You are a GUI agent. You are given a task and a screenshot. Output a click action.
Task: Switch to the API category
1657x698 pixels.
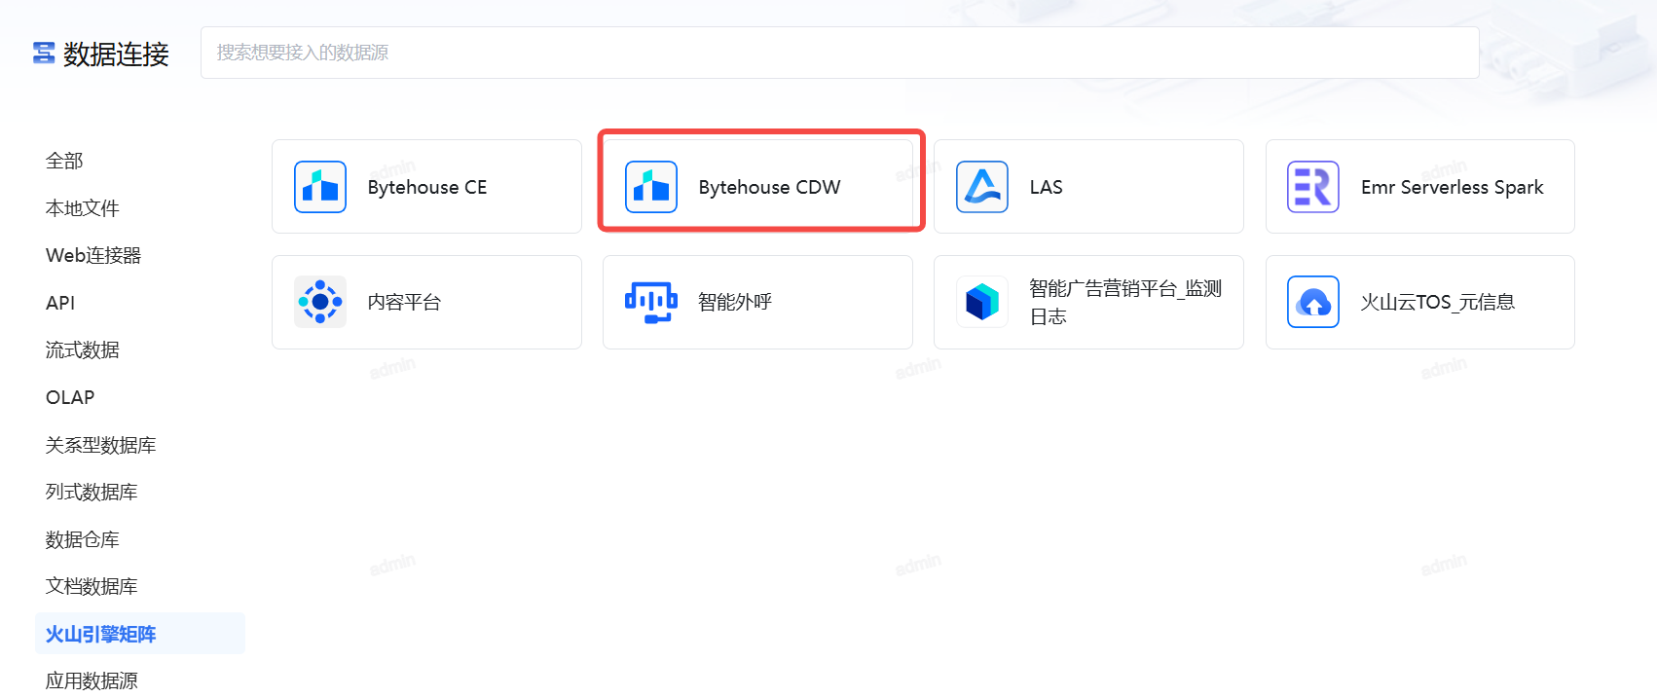point(60,303)
